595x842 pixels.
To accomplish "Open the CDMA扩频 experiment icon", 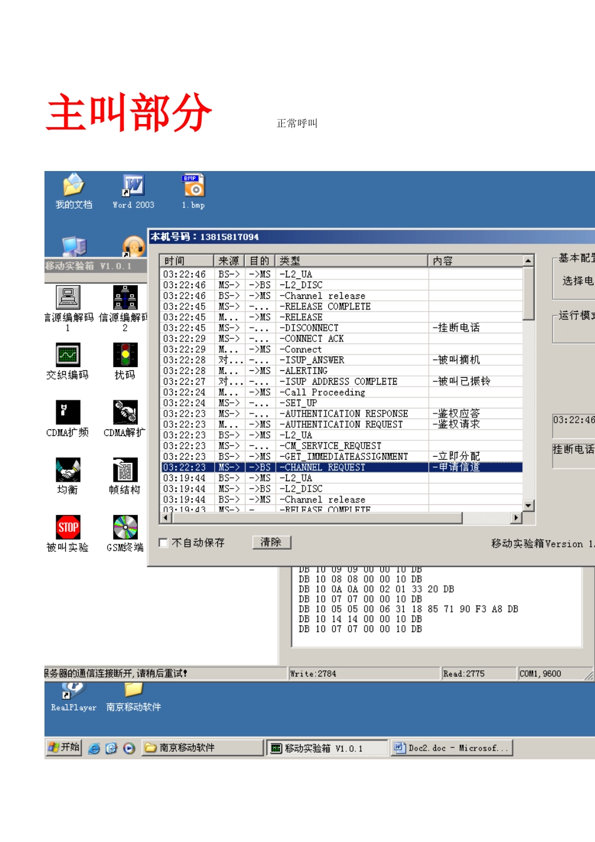I will pyautogui.click(x=68, y=418).
